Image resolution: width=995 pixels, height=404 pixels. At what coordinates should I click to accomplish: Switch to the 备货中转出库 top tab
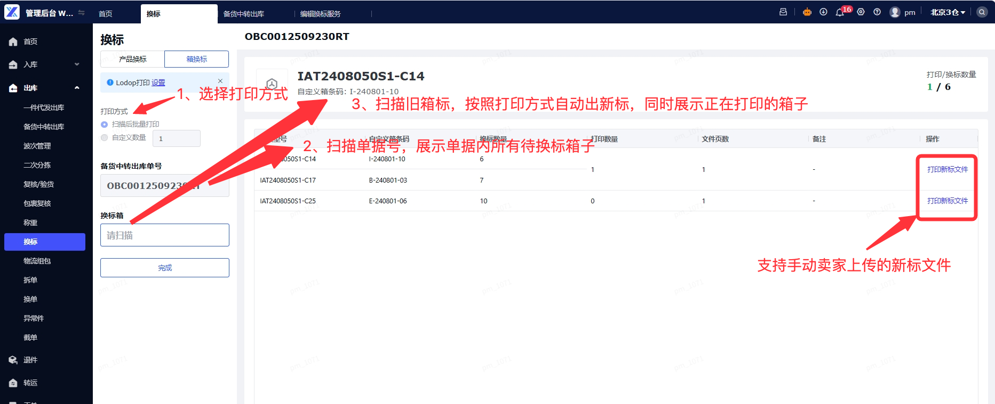(244, 14)
